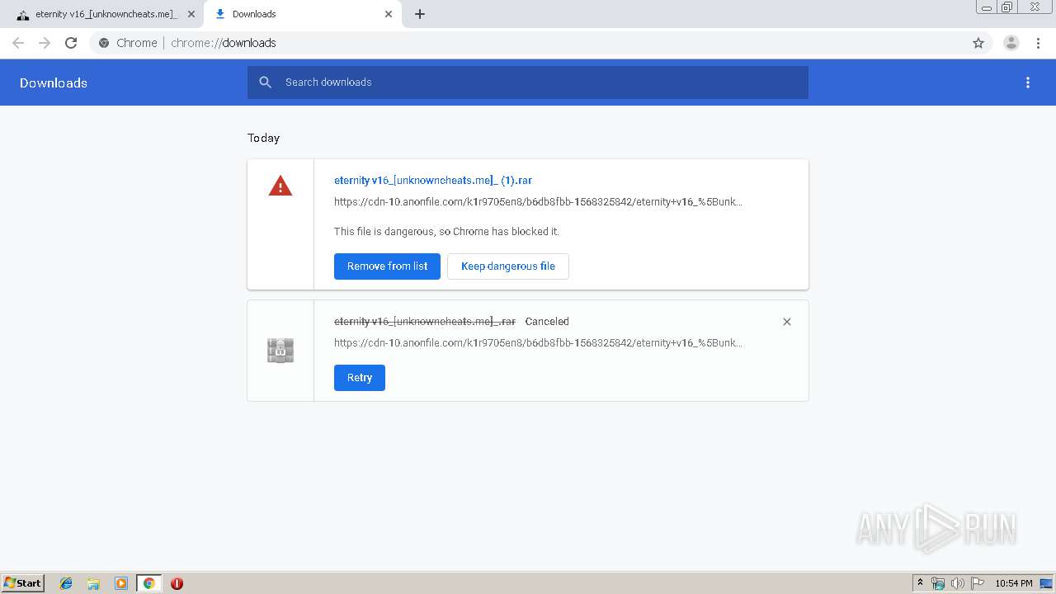The image size is (1056, 594).
Task: Go back using the browser back arrow
Action: click(18, 43)
